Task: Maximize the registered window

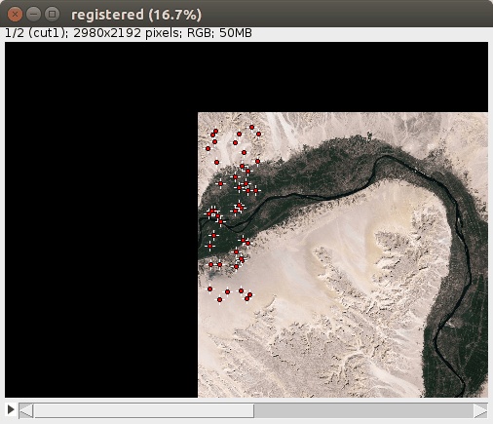Action: [x=52, y=15]
